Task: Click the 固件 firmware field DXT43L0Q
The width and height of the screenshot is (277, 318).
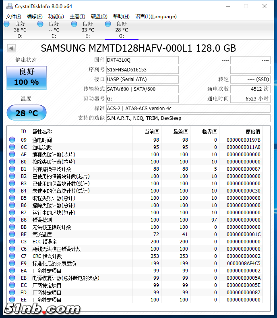Action: click(x=142, y=60)
